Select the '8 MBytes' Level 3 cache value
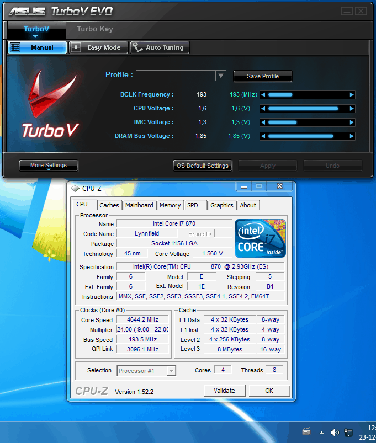376x443 pixels. coord(230,349)
